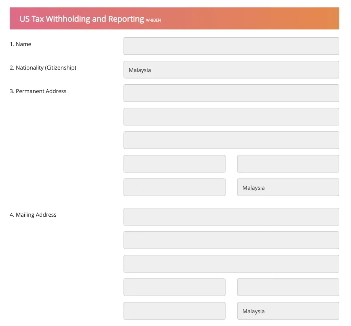
Task: Click the first Mailing Address line field
Action: 231,217
